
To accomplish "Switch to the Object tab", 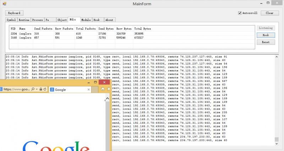I will [x=62, y=20].
